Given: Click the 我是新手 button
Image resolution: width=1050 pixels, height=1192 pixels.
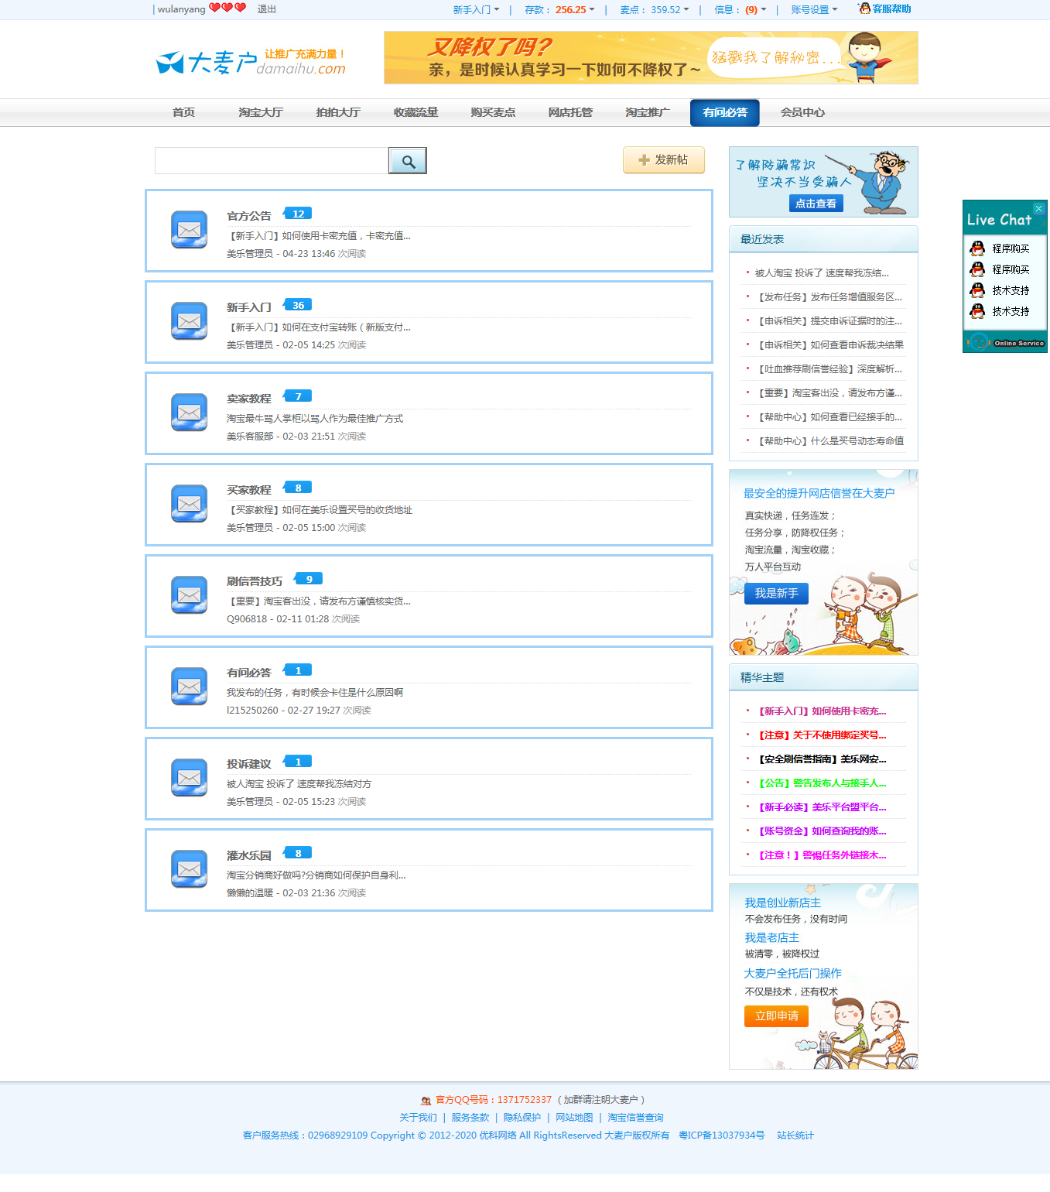Looking at the screenshot, I should pyautogui.click(x=776, y=594).
